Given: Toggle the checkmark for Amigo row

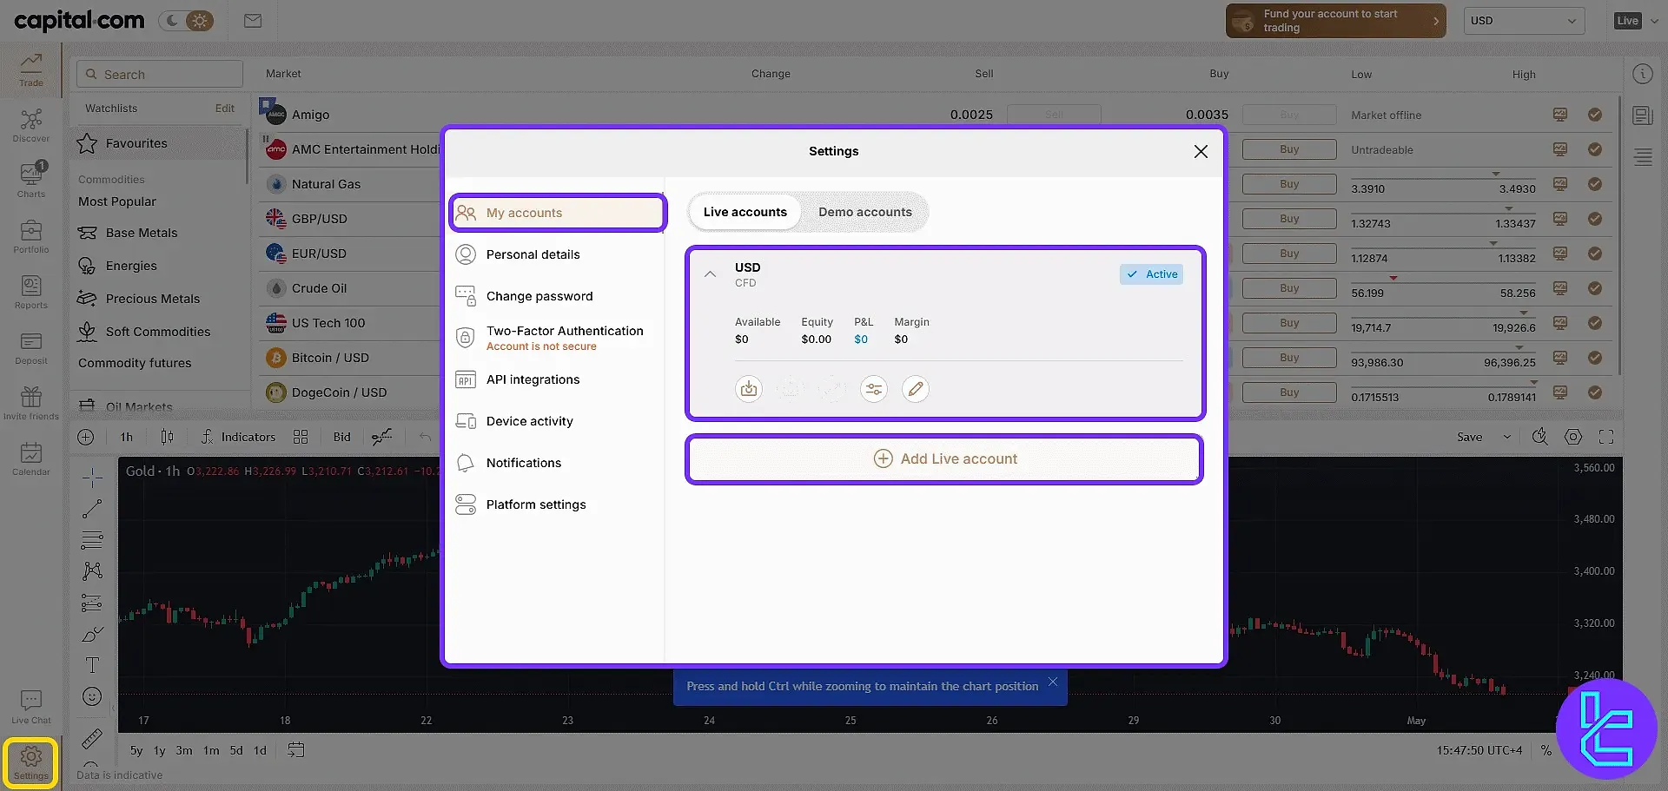Looking at the screenshot, I should pyautogui.click(x=1594, y=115).
